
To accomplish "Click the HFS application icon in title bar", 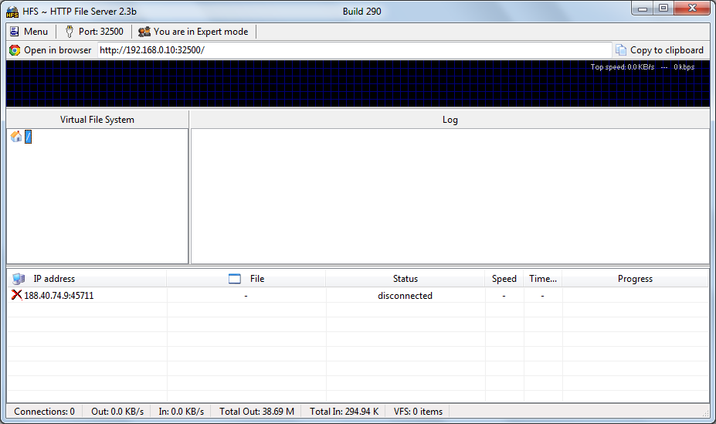I will (12, 12).
